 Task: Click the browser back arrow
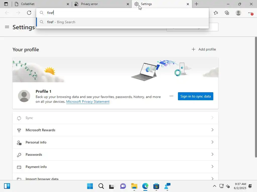click(7, 13)
